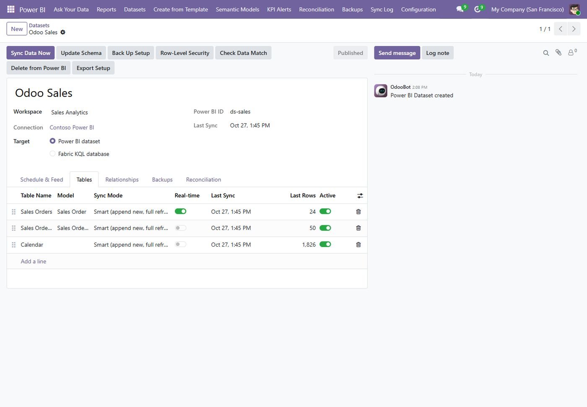Open the gear actions menu beside Odoo Sales

point(63,32)
